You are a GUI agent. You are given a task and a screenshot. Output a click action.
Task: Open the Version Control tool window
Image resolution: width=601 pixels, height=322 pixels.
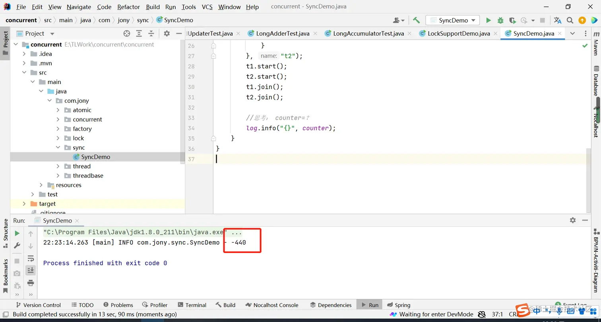(38, 305)
